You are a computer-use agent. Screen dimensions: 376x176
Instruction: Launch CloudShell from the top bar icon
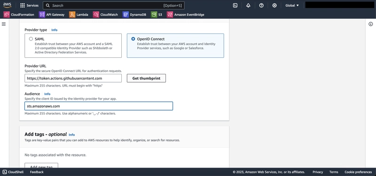[235, 5]
